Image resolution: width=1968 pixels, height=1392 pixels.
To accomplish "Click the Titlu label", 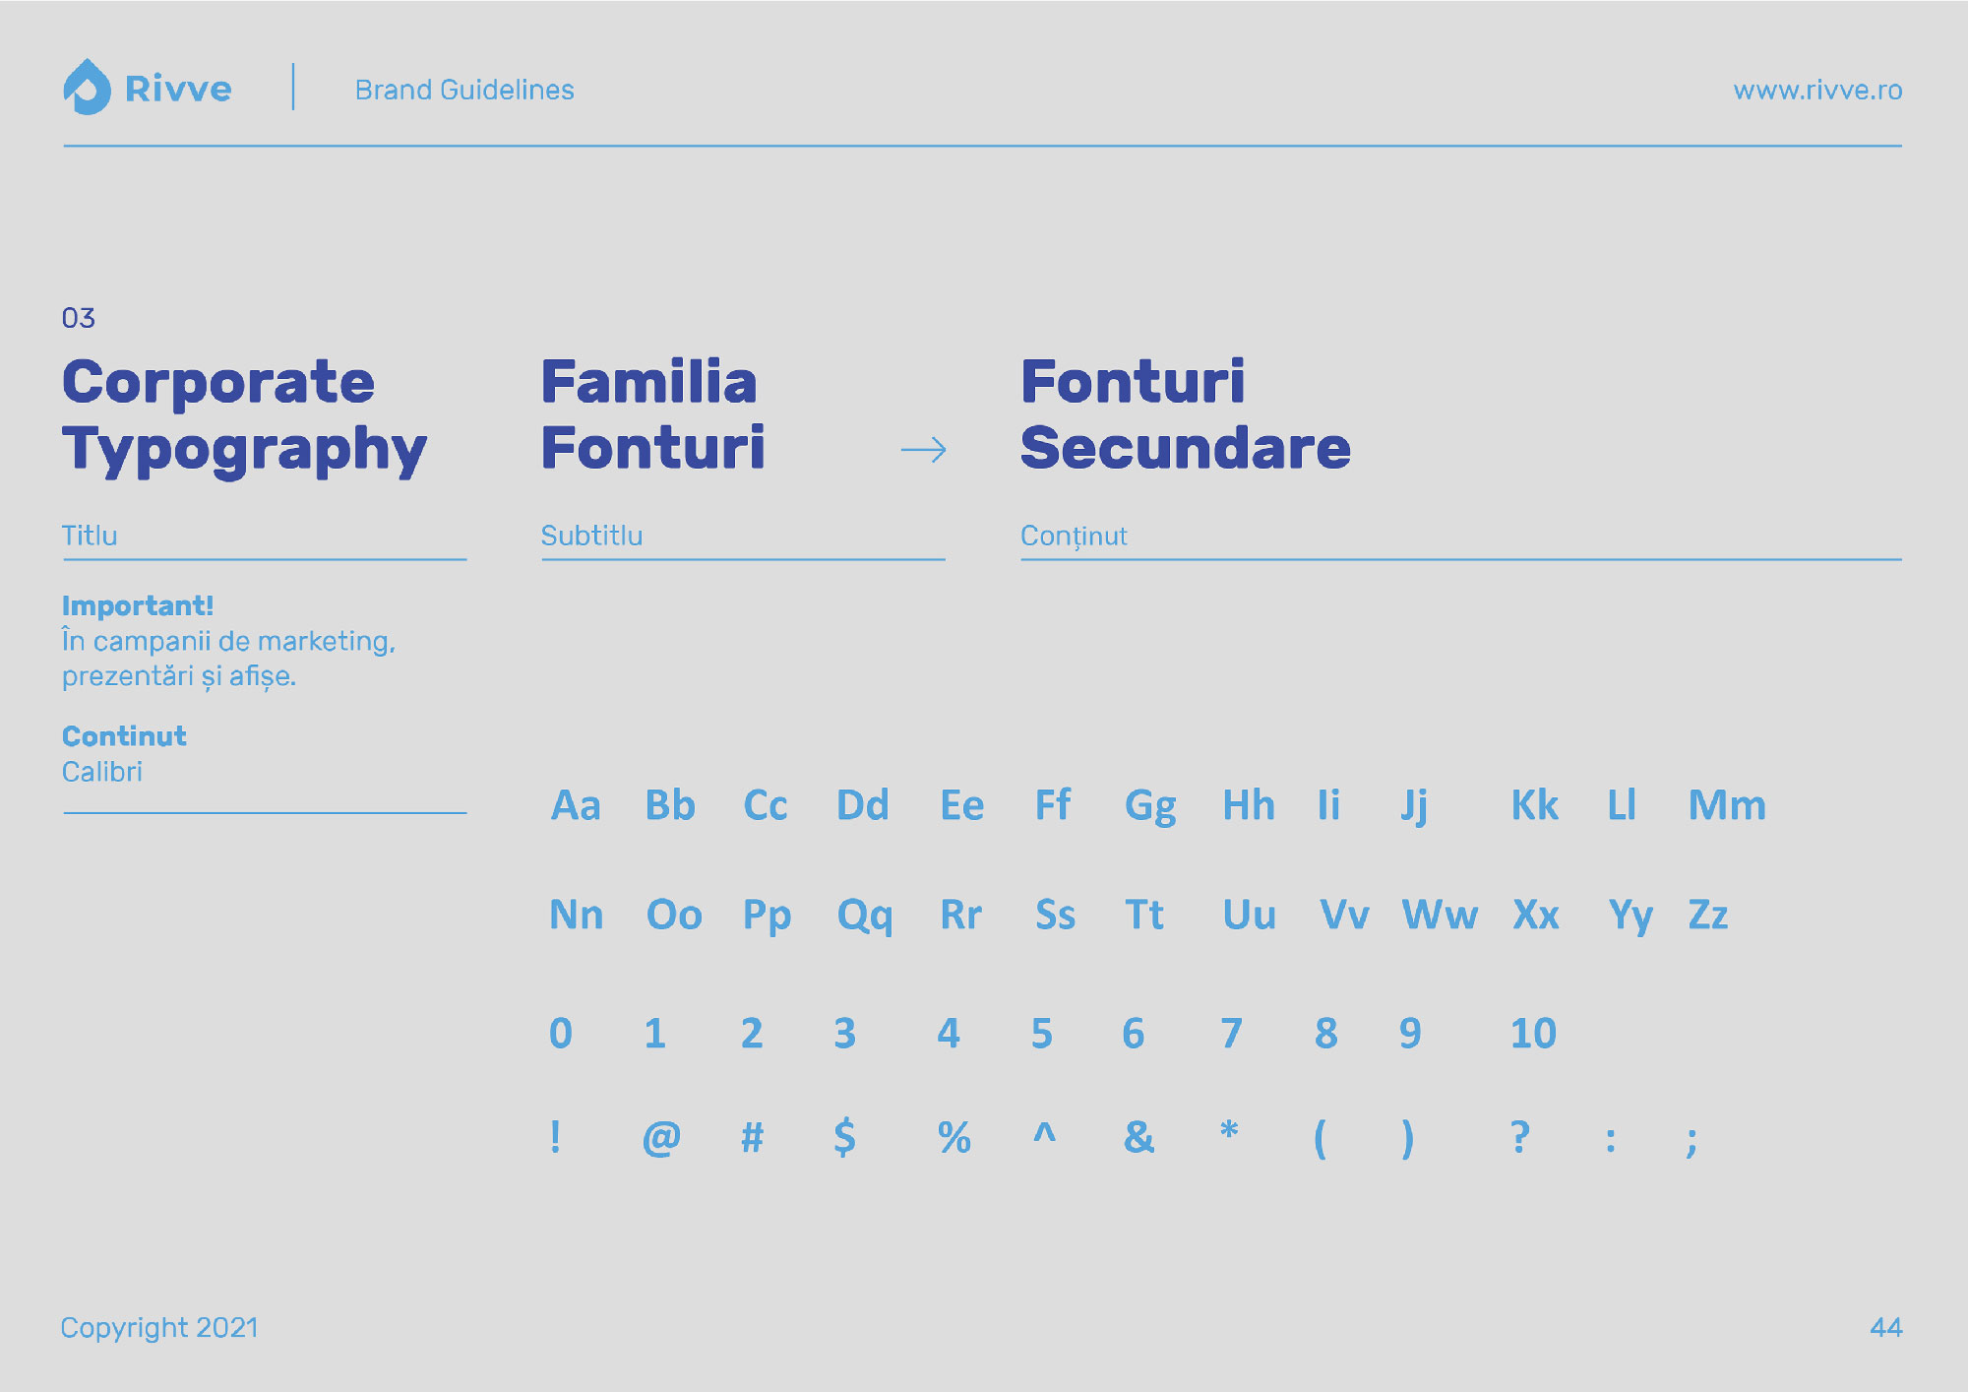I will click(90, 536).
